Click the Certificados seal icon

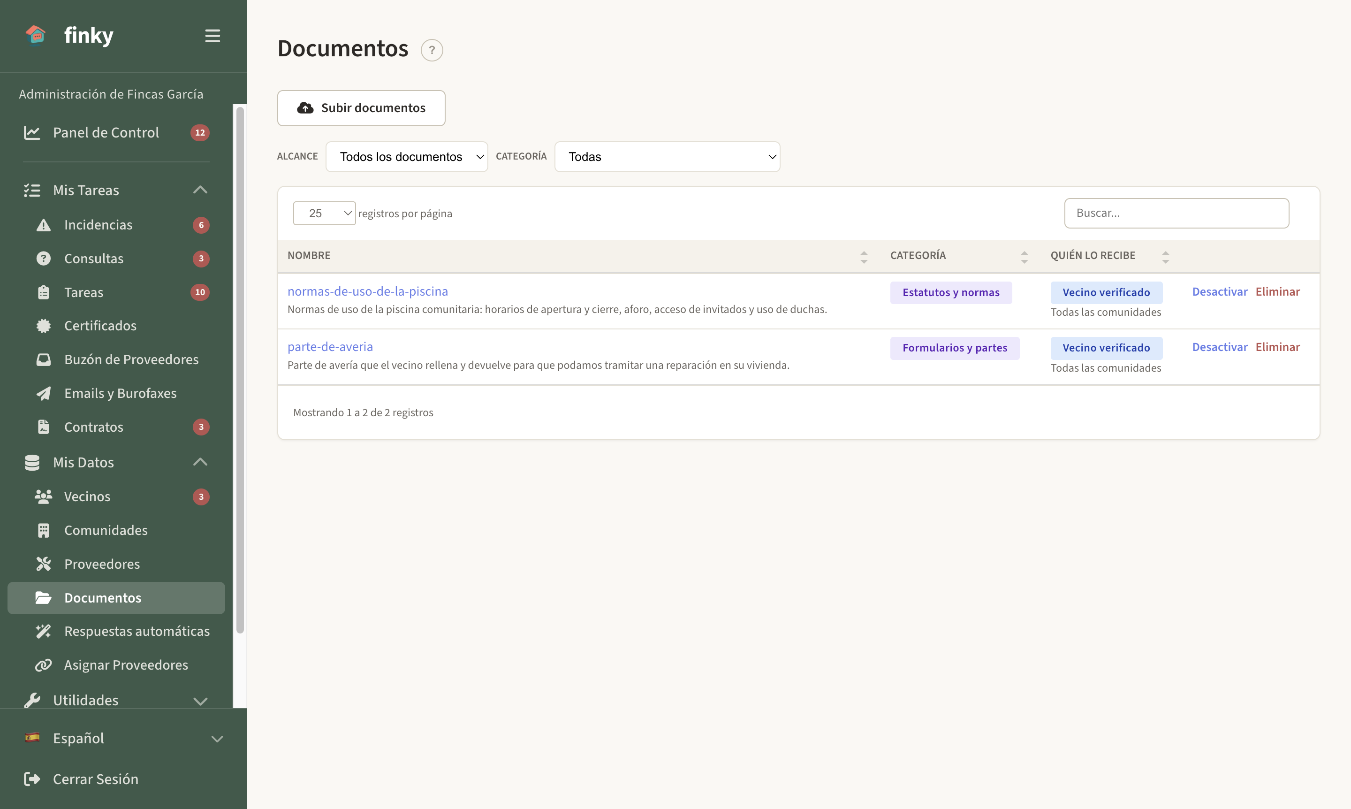(44, 326)
